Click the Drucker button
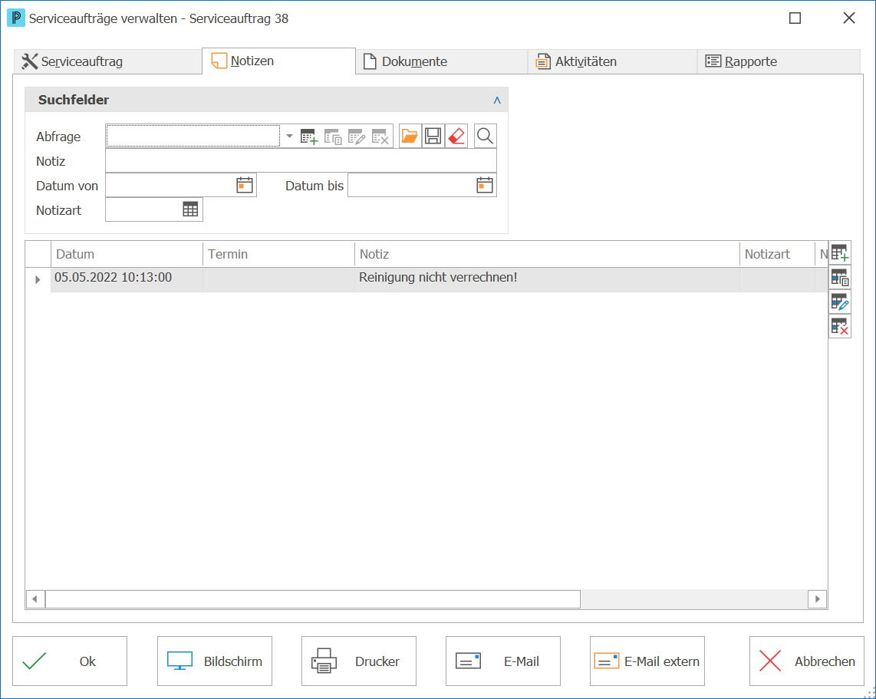 point(359,661)
